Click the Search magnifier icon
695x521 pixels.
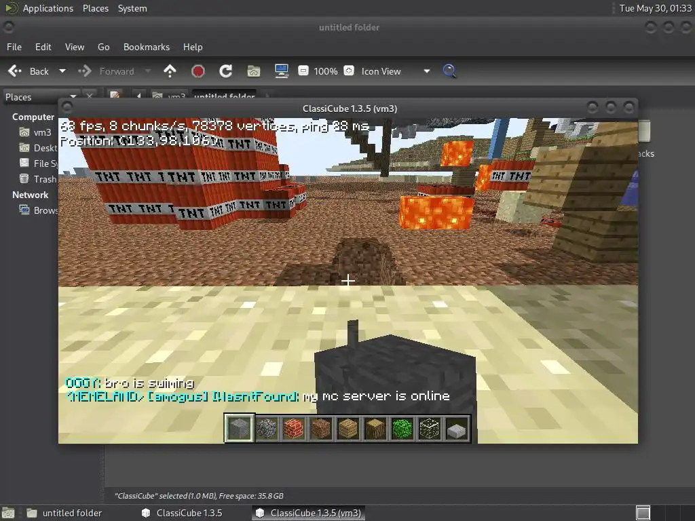click(x=449, y=71)
